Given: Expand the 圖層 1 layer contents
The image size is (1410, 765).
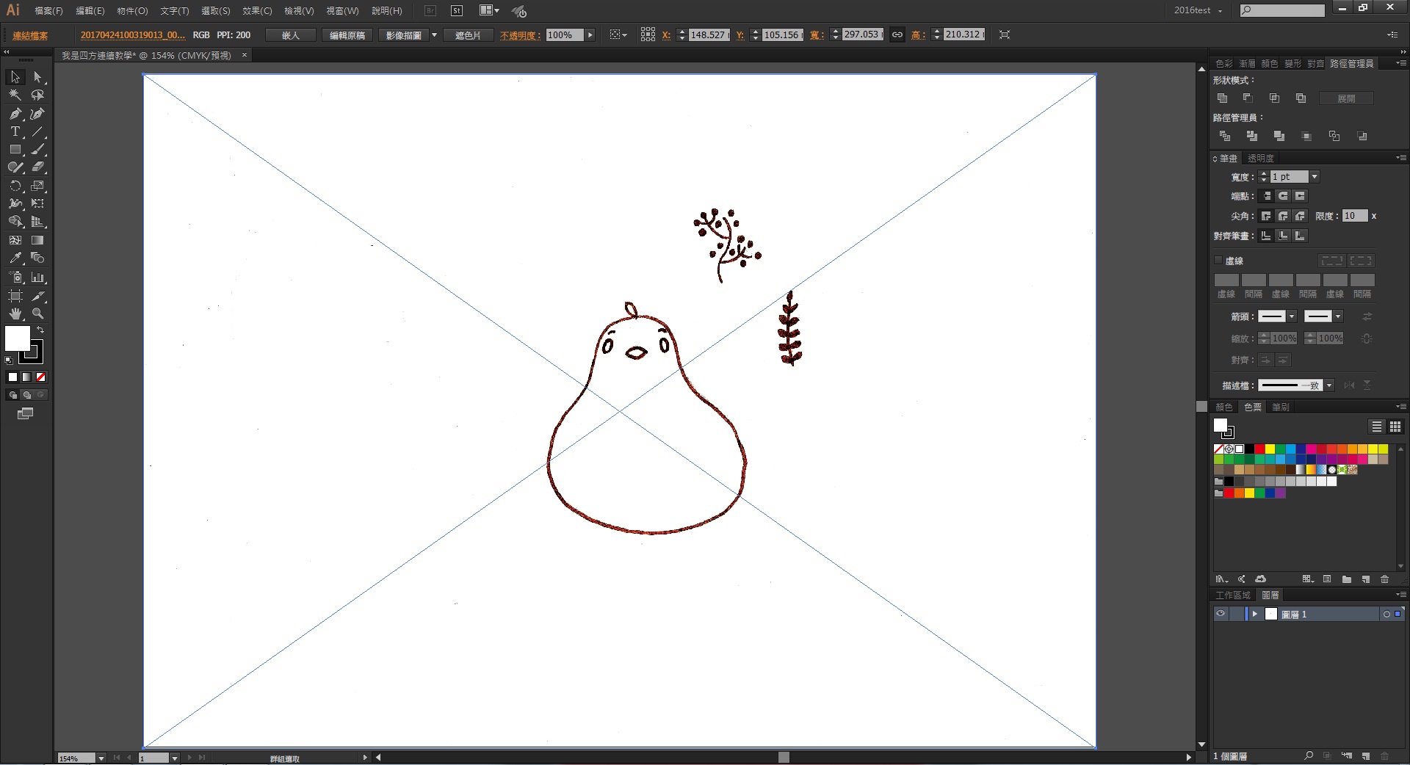Looking at the screenshot, I should coord(1255,614).
